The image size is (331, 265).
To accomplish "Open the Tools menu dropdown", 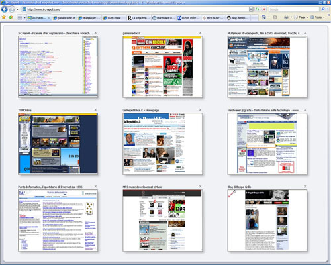I will [318, 17].
